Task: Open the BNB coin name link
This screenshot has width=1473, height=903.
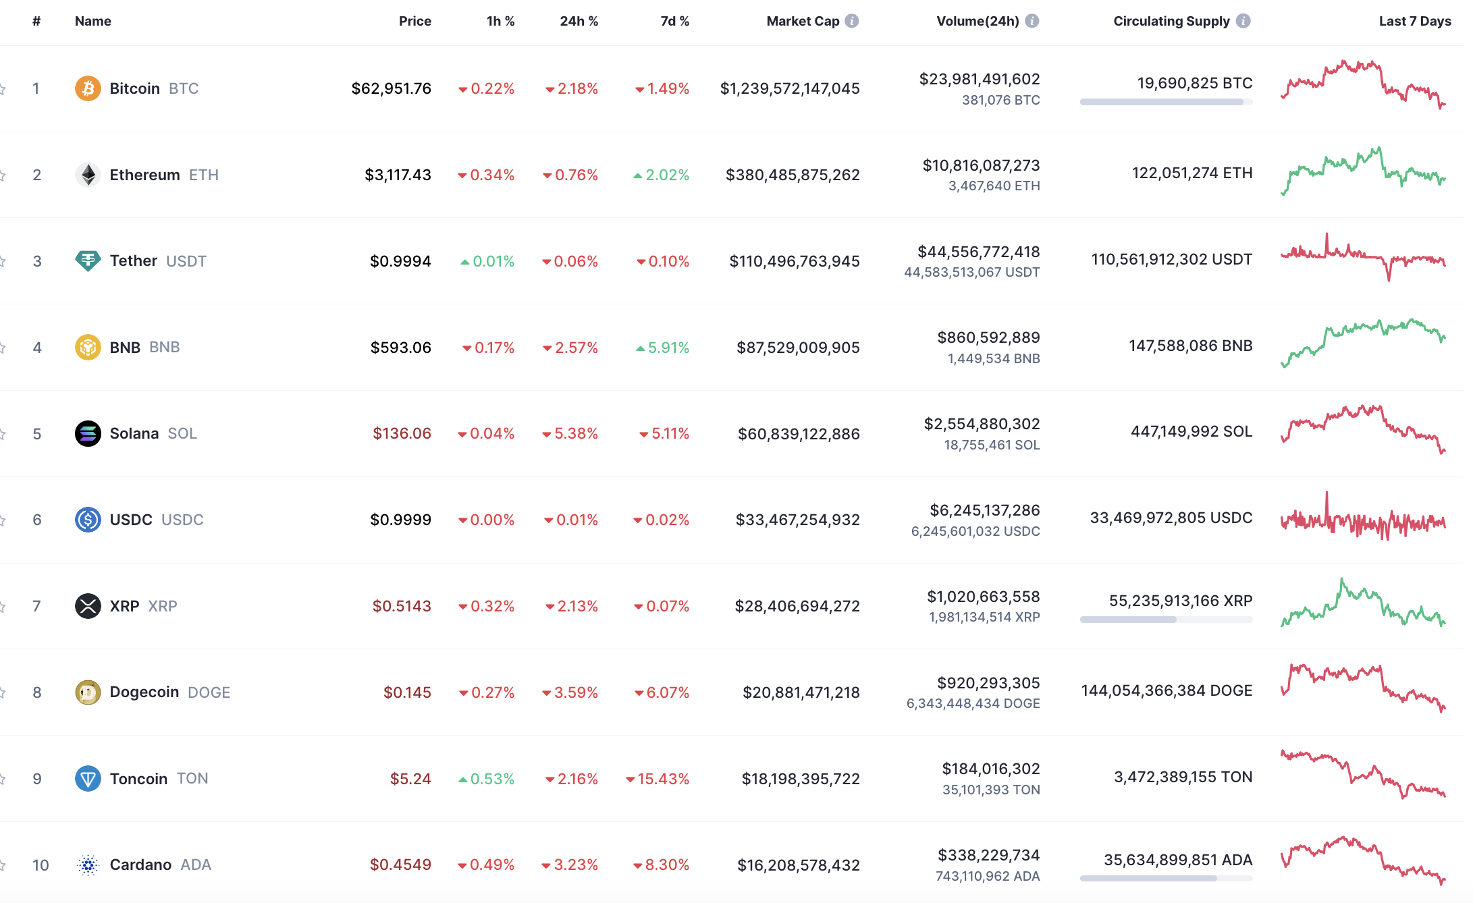Action: pyautogui.click(x=126, y=348)
